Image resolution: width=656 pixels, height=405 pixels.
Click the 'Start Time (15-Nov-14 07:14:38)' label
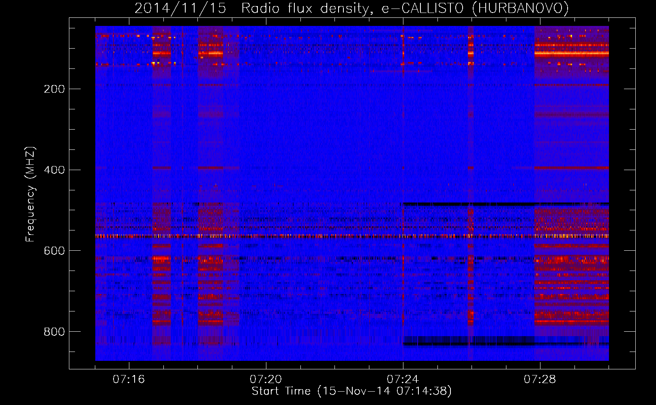(352, 391)
